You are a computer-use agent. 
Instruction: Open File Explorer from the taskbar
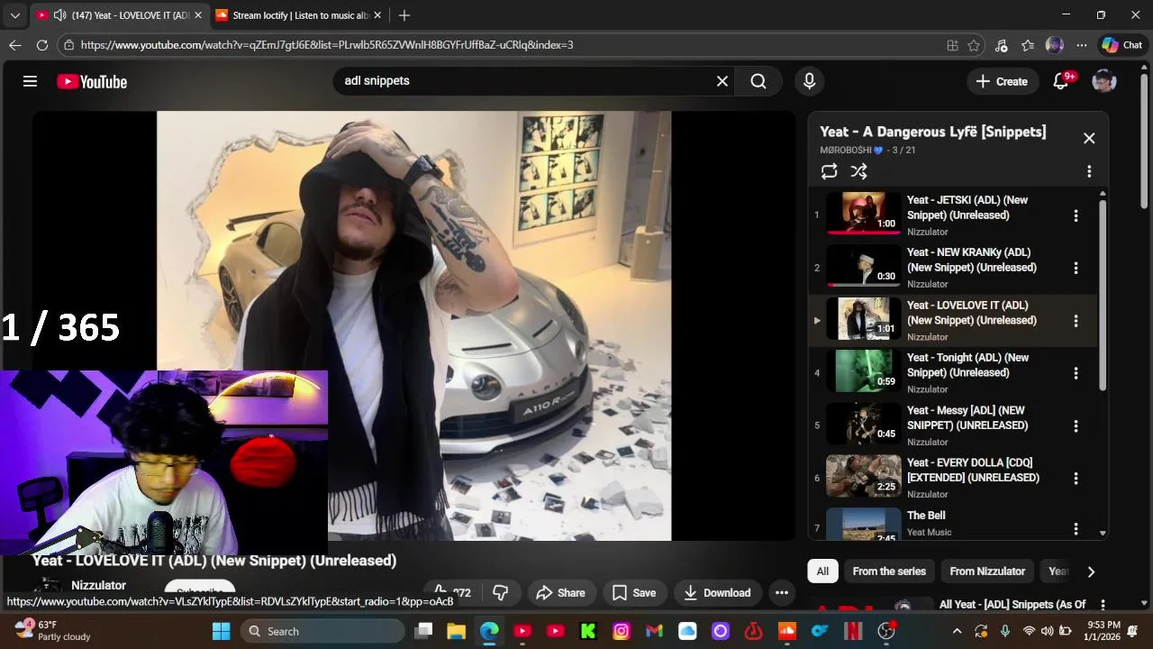click(x=456, y=631)
